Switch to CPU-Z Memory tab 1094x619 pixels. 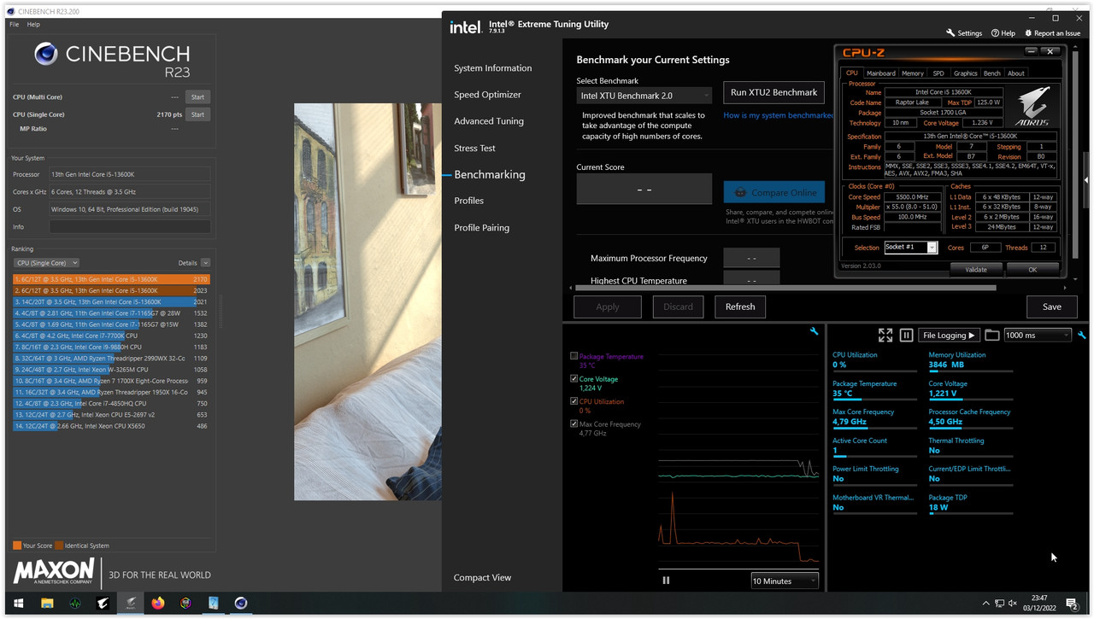point(913,73)
